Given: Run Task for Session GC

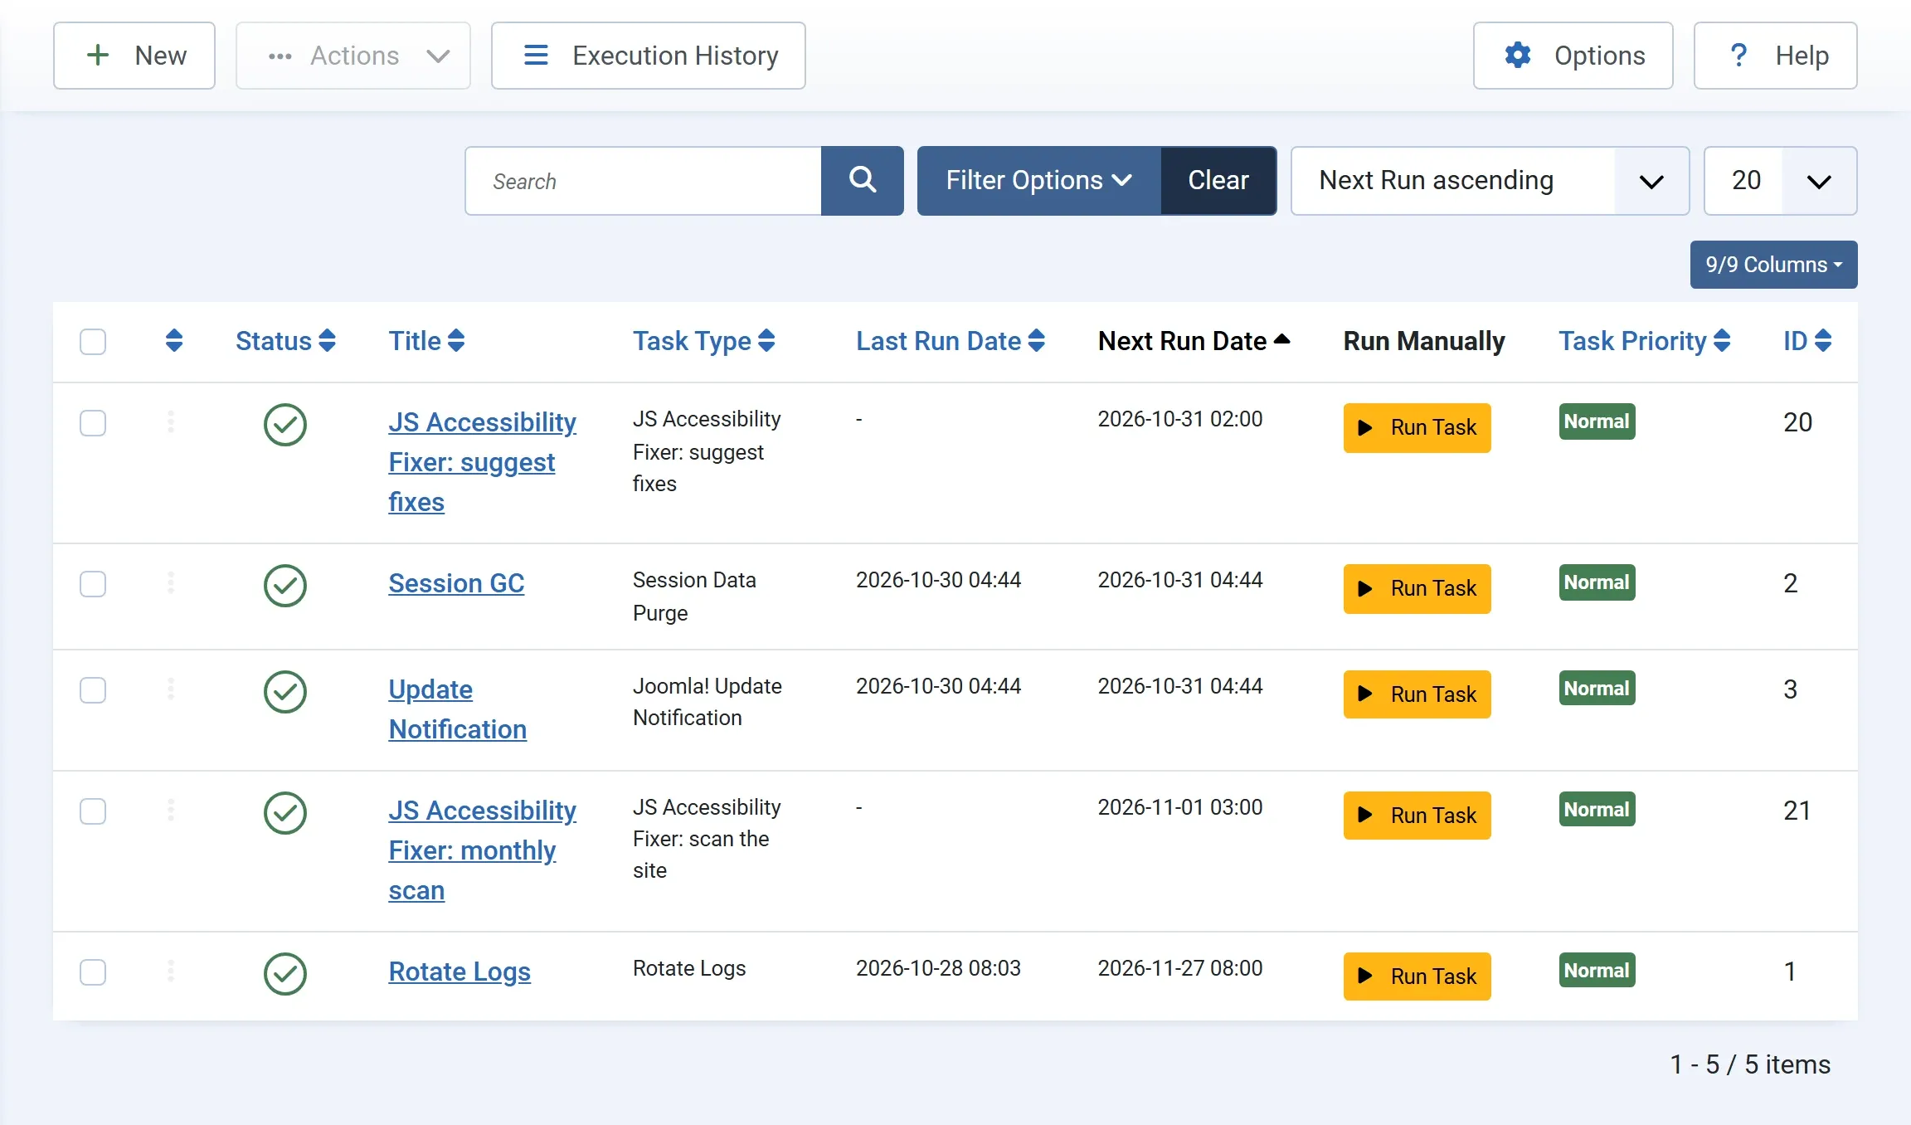Looking at the screenshot, I should pos(1417,589).
